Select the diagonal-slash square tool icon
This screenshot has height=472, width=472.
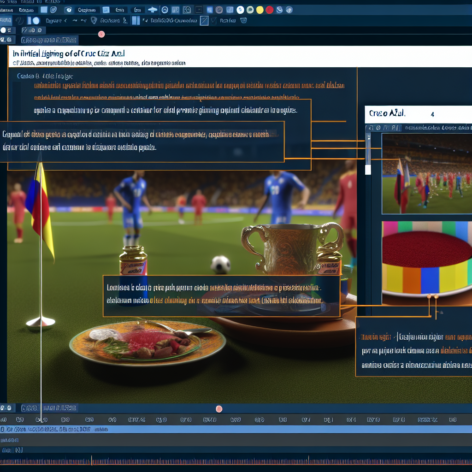click(204, 21)
